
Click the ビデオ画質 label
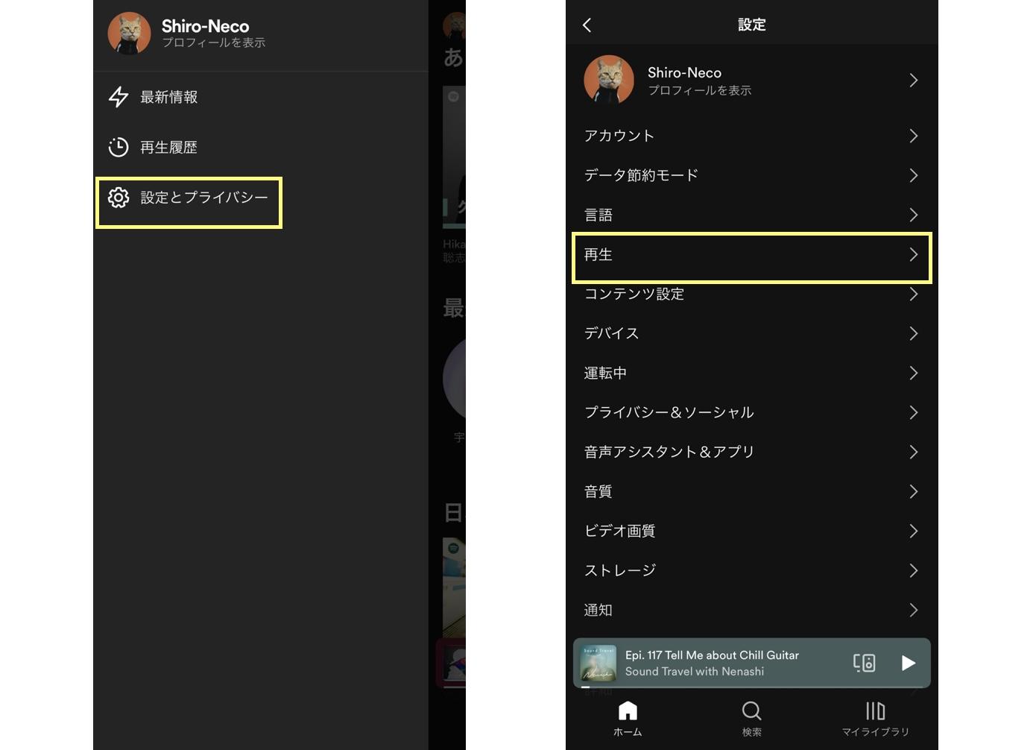[619, 531]
